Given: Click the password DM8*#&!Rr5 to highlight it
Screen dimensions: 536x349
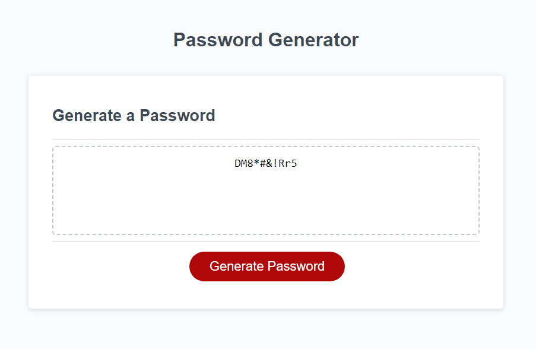Looking at the screenshot, I should pos(267,163).
